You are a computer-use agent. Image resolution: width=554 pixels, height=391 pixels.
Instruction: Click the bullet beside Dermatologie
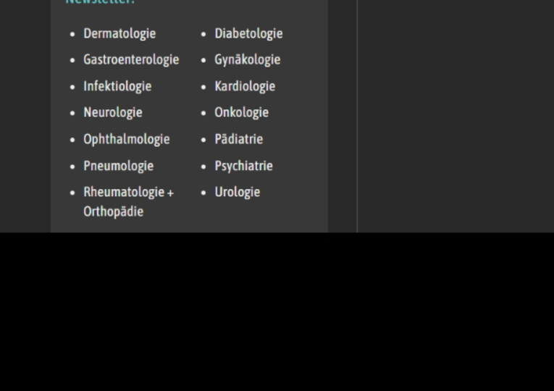pyautogui.click(x=73, y=34)
